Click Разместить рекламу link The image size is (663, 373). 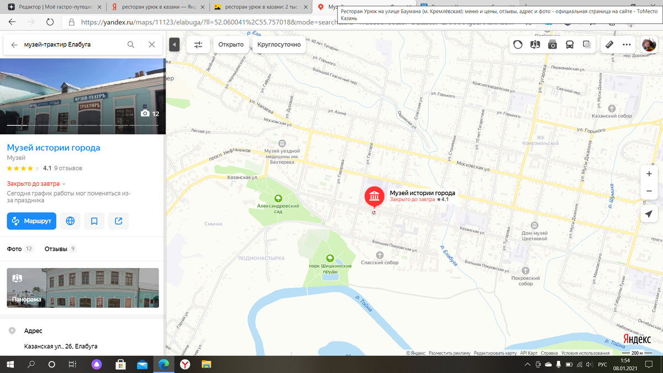click(x=449, y=353)
